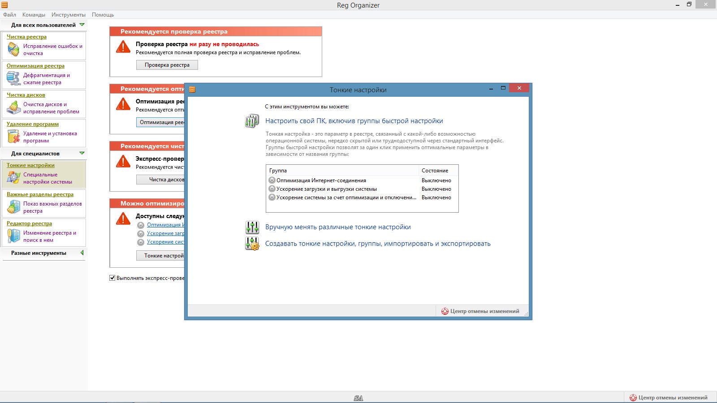Expand the Разные инструменты section

[82, 253]
